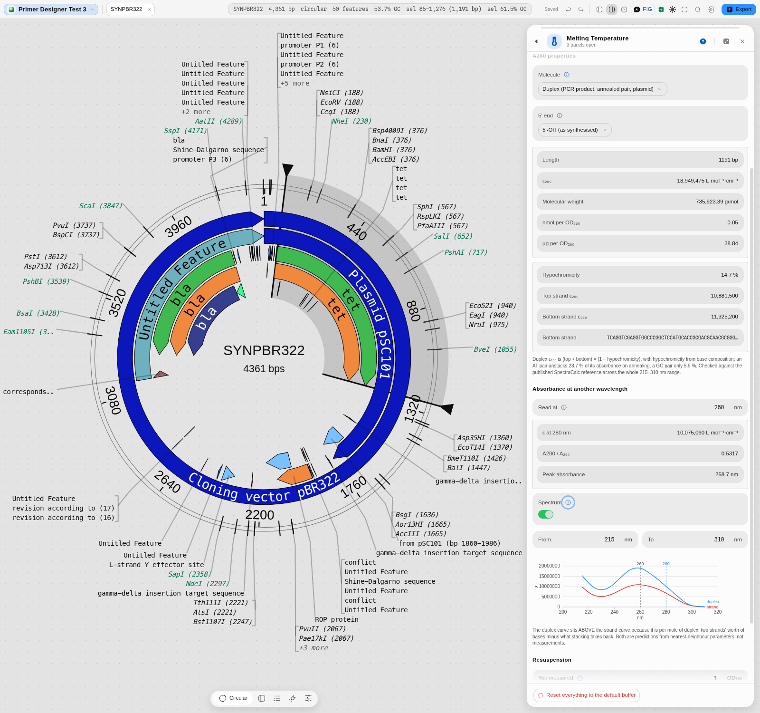Redo the last action
The width and height of the screenshot is (760, 713).
click(x=581, y=10)
